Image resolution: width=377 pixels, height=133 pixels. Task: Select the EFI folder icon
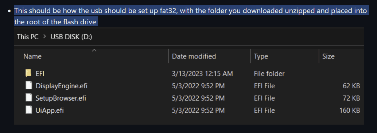click(28, 73)
